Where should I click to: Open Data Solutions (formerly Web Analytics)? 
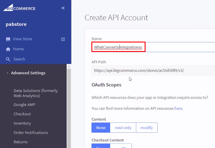click(x=36, y=93)
